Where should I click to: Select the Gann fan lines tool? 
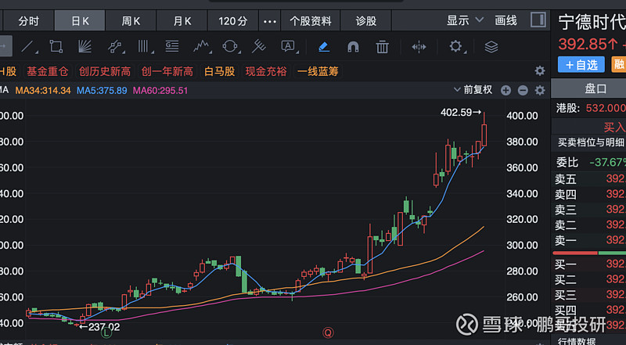coord(85,47)
